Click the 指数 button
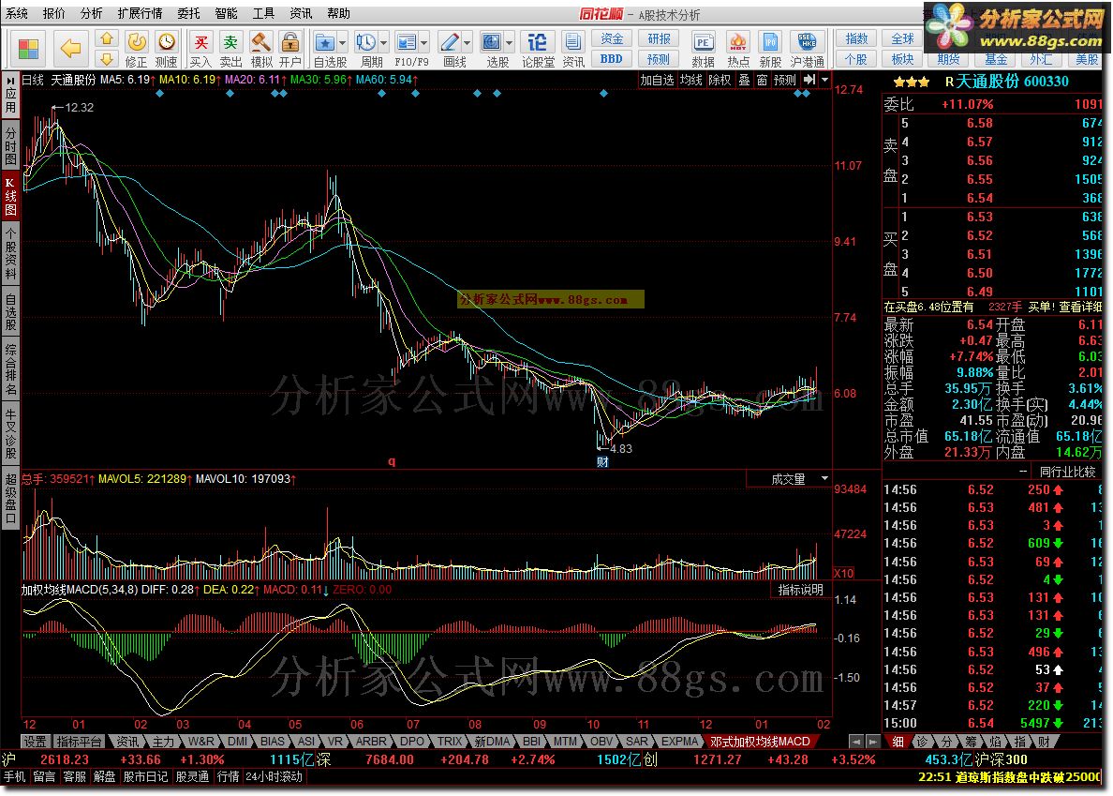The width and height of the screenshot is (1113, 796). [x=856, y=38]
